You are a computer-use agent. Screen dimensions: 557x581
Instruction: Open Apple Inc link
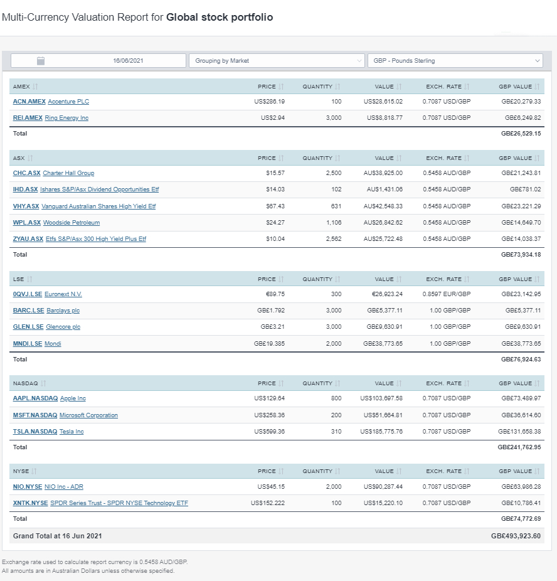[73, 398]
